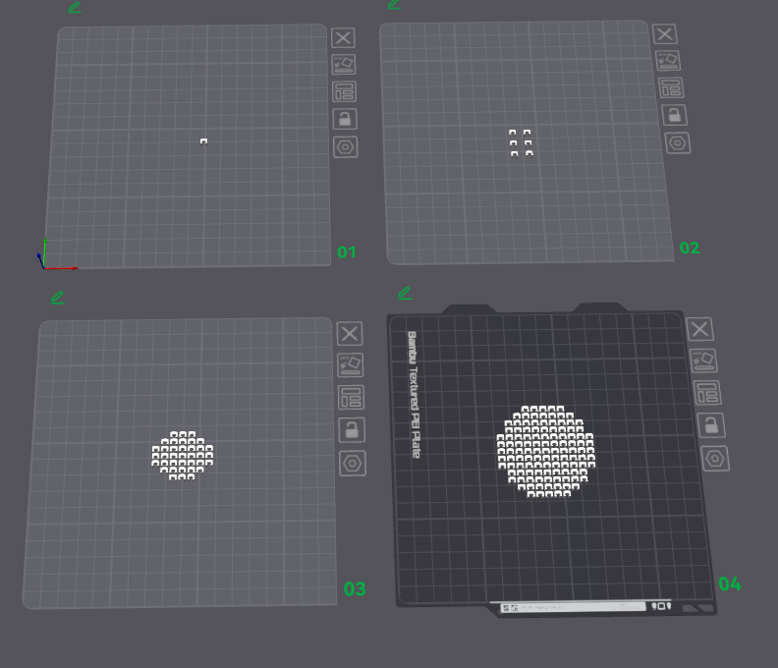The height and width of the screenshot is (668, 778).
Task: Open plate 01 settings hexagon icon
Action: pos(346,147)
